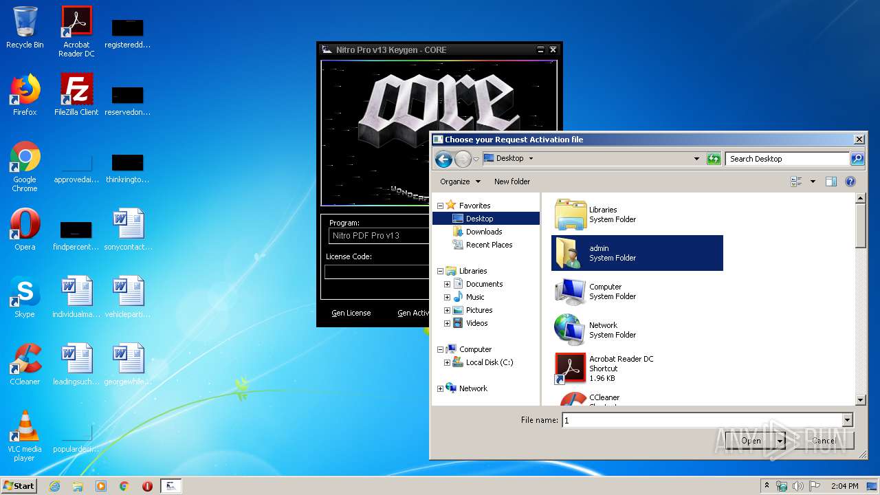
Task: Select the keygen taskbar button
Action: coord(170,486)
